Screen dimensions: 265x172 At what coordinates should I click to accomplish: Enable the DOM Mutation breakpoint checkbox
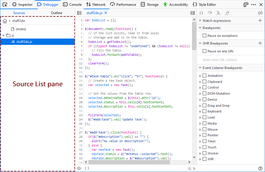(x=205, y=93)
